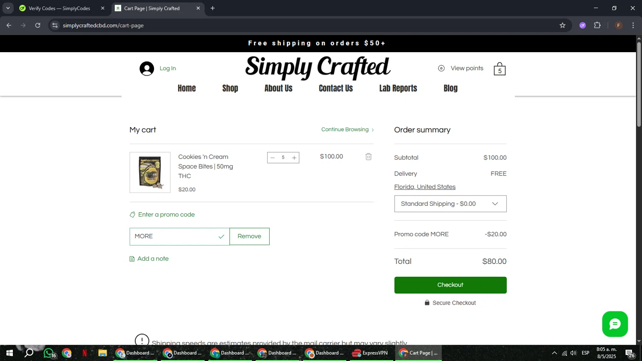Click the $80.00 total amount
The image size is (642, 361).
click(x=494, y=261)
